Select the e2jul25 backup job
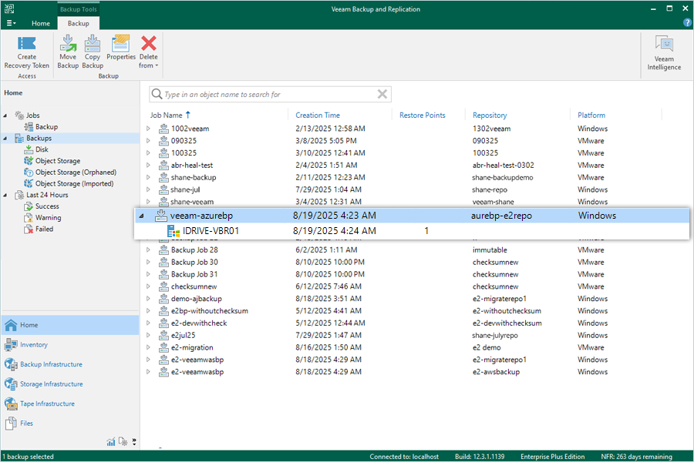The height and width of the screenshot is (462, 694). (183, 335)
